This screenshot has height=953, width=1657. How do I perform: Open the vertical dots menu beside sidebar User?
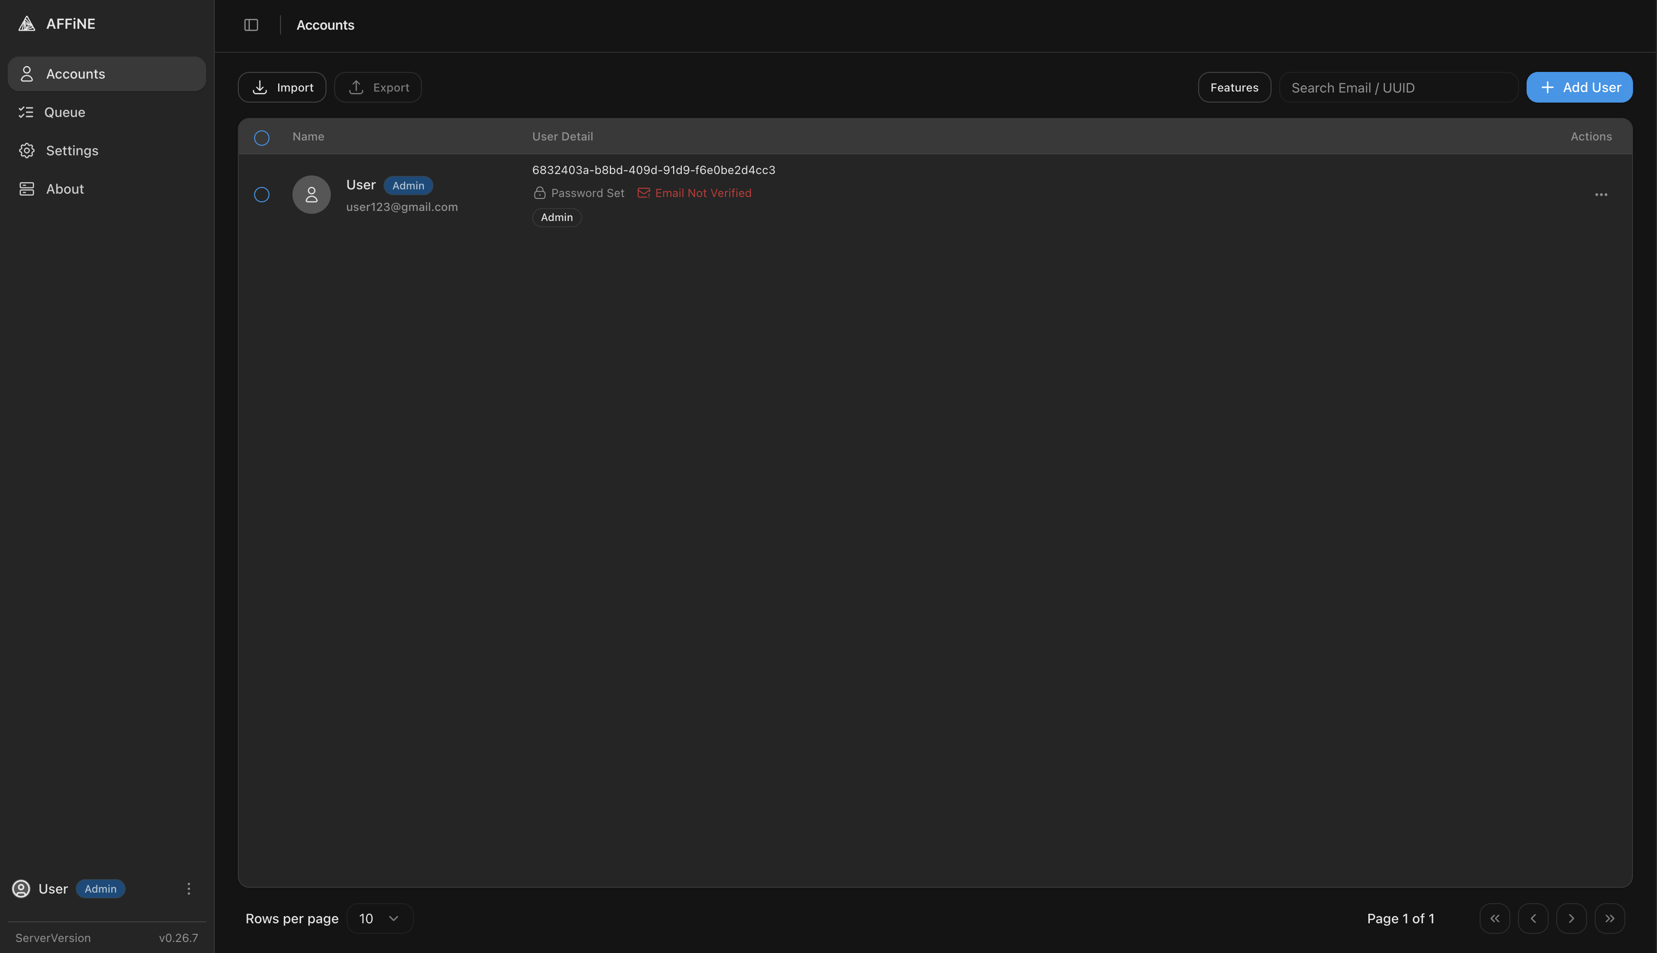tap(188, 888)
